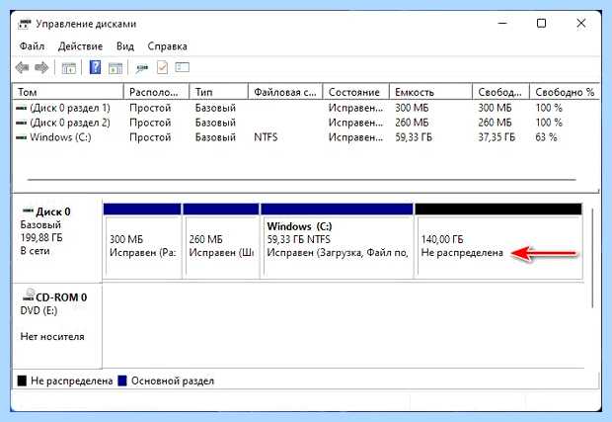Click the disk graphical view vertical scrollbar
612x422 pixels.
coord(593,258)
